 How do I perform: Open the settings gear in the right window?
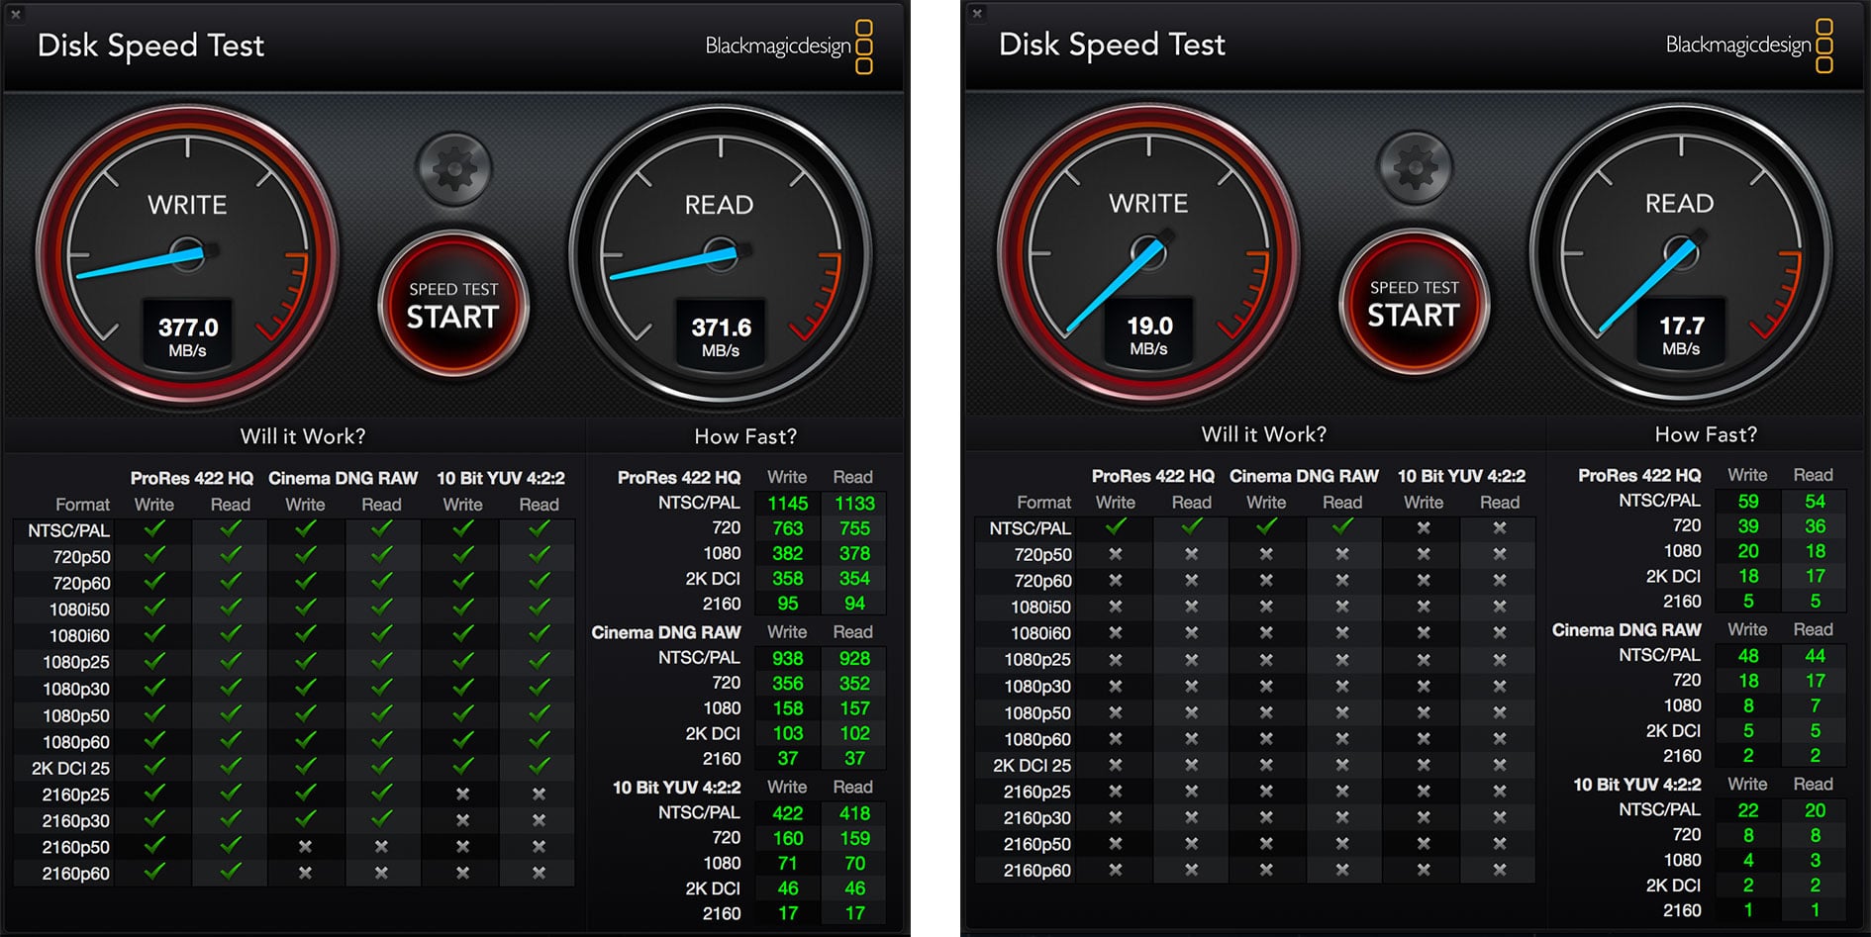[x=1415, y=167]
